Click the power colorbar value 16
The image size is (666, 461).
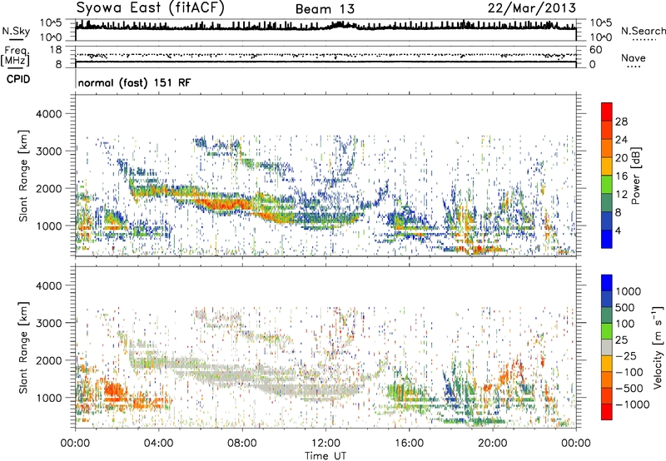[621, 176]
